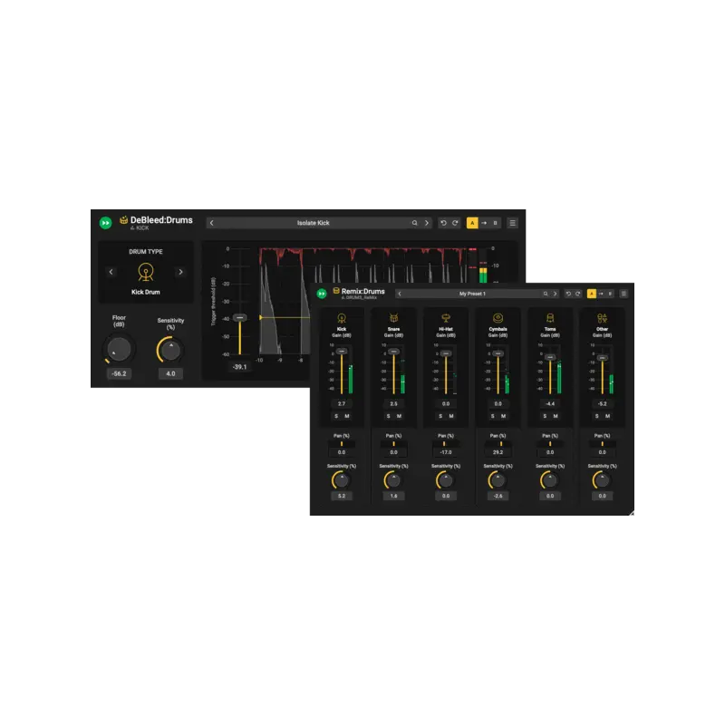Mute the Snare channel
This screenshot has width=725, height=725.
point(399,416)
